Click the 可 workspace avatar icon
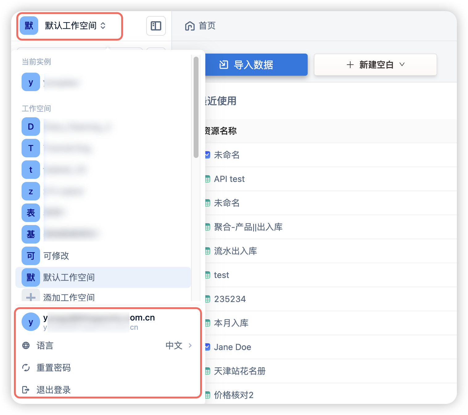 [31, 256]
